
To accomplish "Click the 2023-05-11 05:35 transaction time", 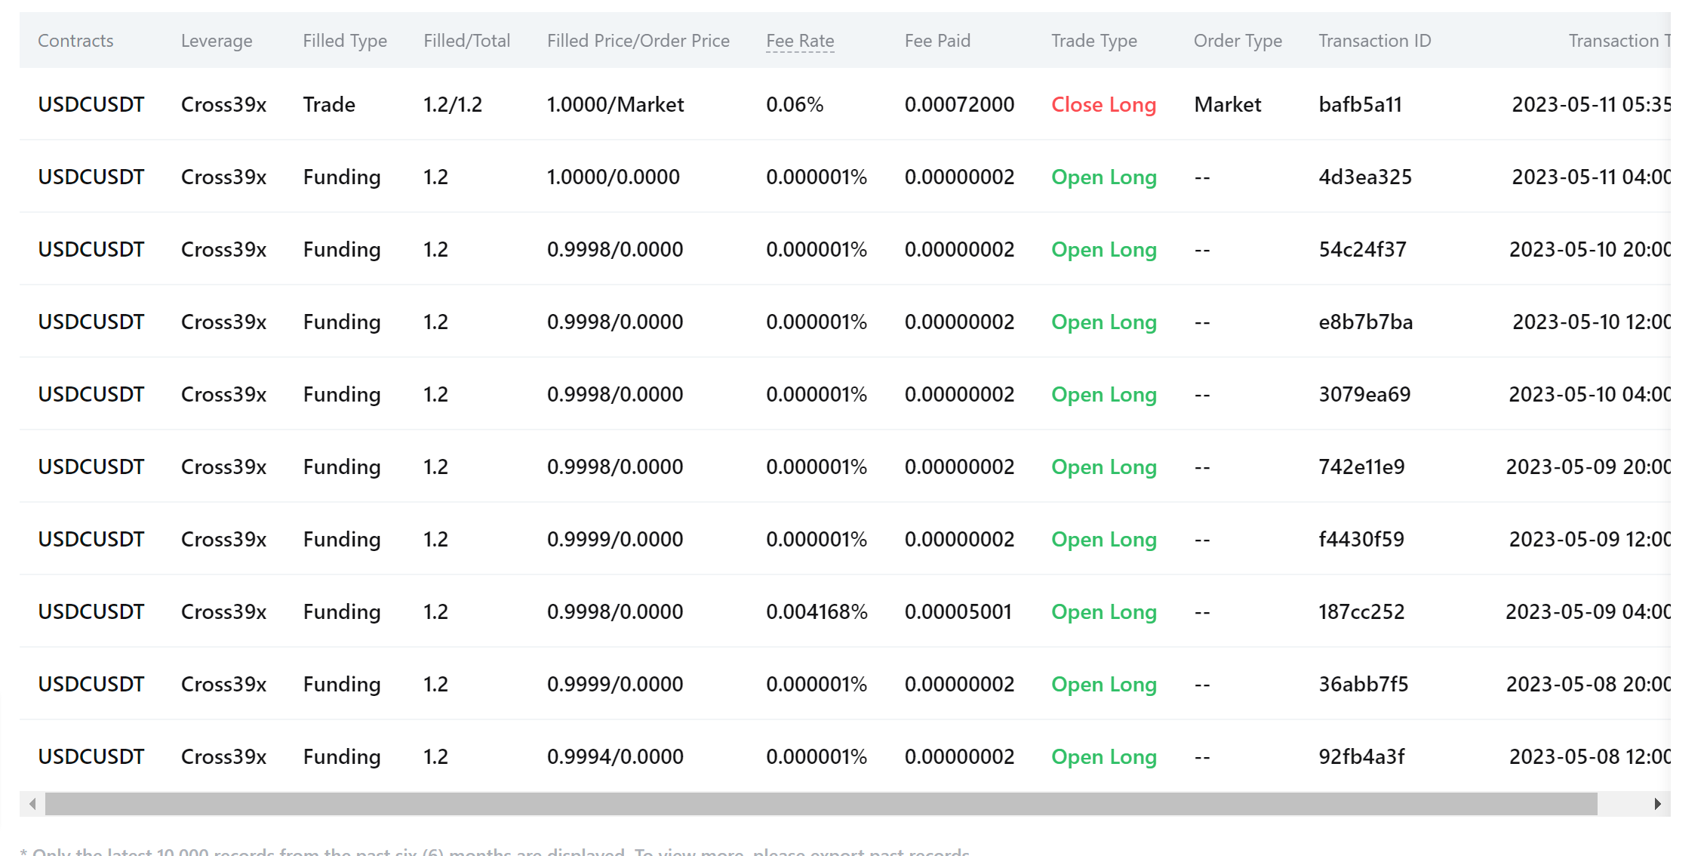I will click(x=1591, y=104).
